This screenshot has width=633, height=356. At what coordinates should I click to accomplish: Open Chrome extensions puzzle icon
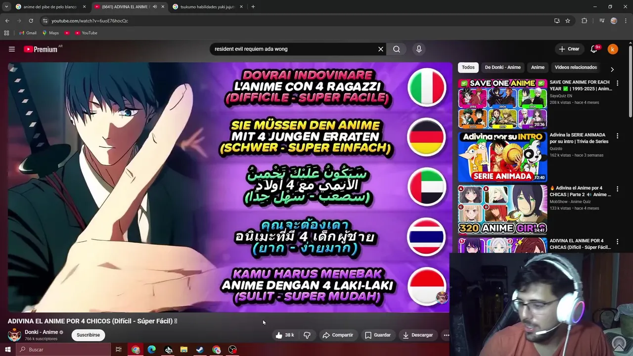(585, 21)
